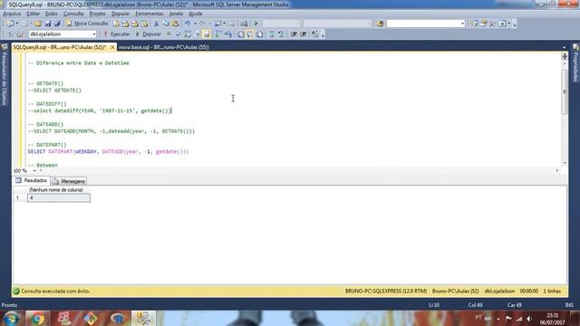Click the Decrease indent icon
The width and height of the screenshot is (580, 326).
pos(294,34)
